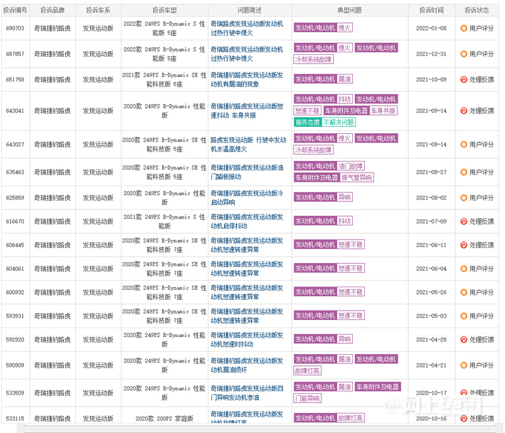Select the 抖动 tag for complaint 643041

pyautogui.click(x=344, y=99)
